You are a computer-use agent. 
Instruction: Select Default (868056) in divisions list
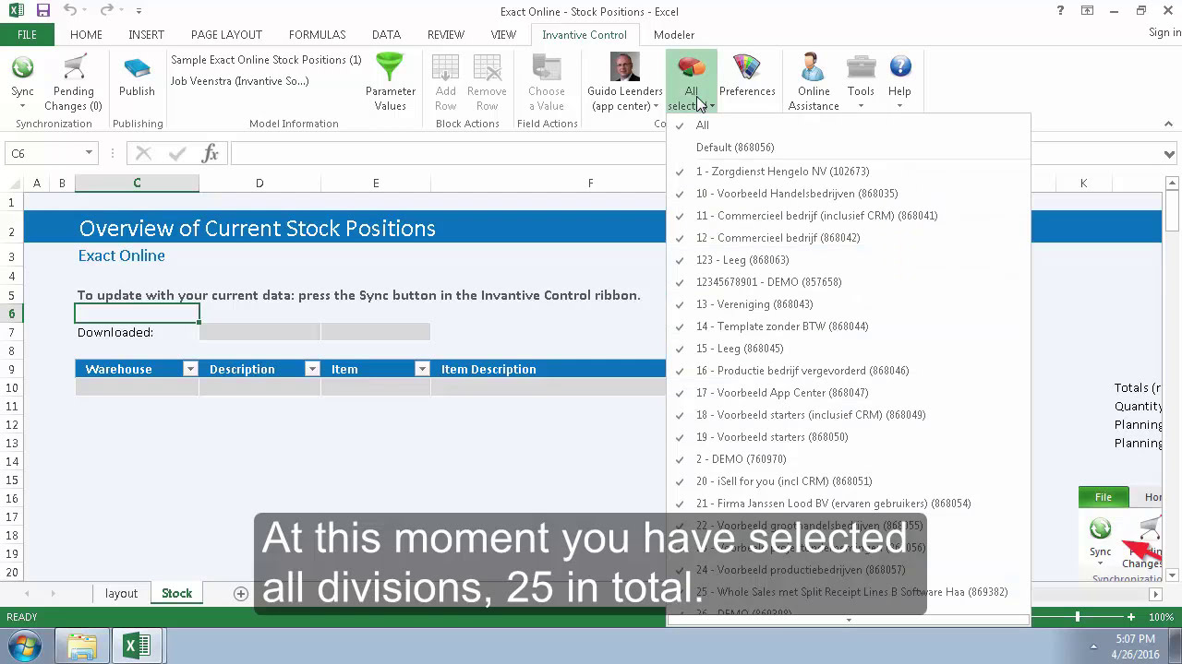(848, 148)
